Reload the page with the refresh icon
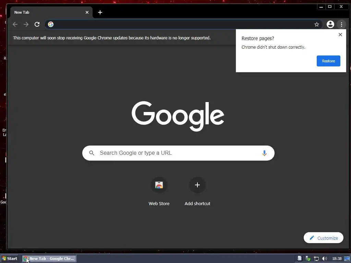This screenshot has width=351, height=263. click(37, 24)
